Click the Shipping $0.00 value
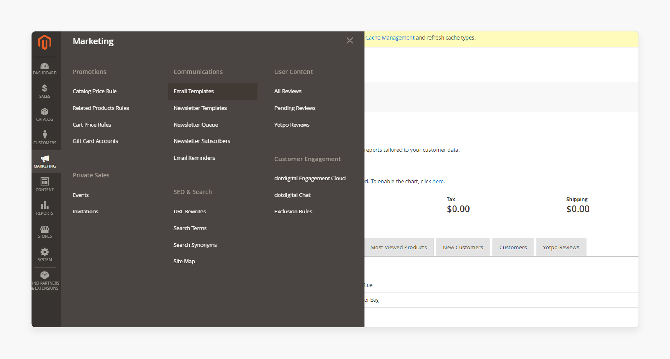Viewport: 670px width, 359px height. tap(578, 209)
